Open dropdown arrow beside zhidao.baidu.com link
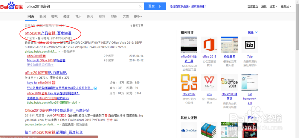Viewport: 299px width, 138px height. (59, 52)
